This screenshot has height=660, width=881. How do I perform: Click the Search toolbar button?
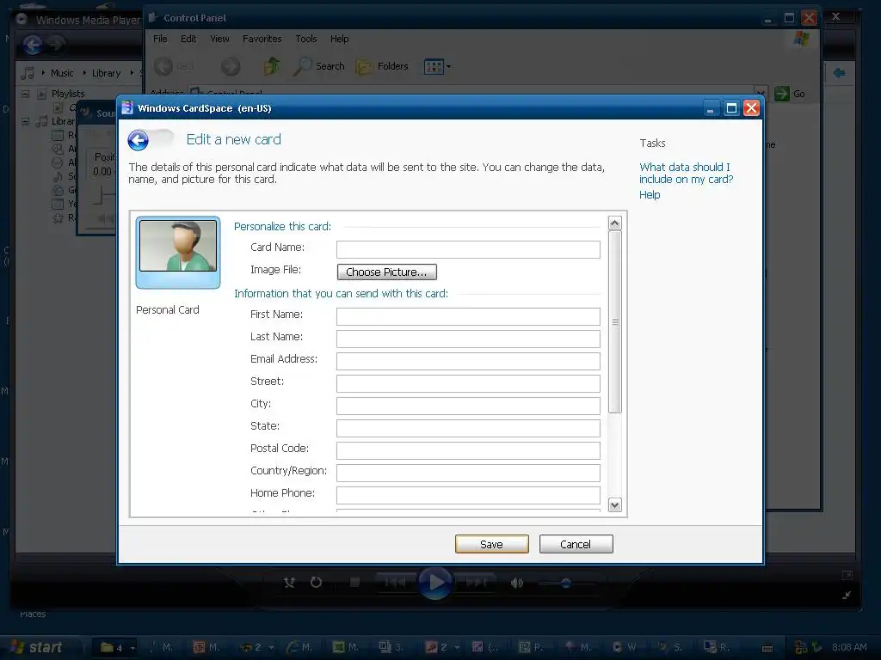[x=319, y=66]
